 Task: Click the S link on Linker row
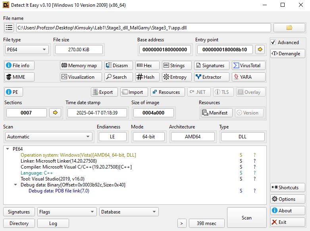[x=241, y=161]
